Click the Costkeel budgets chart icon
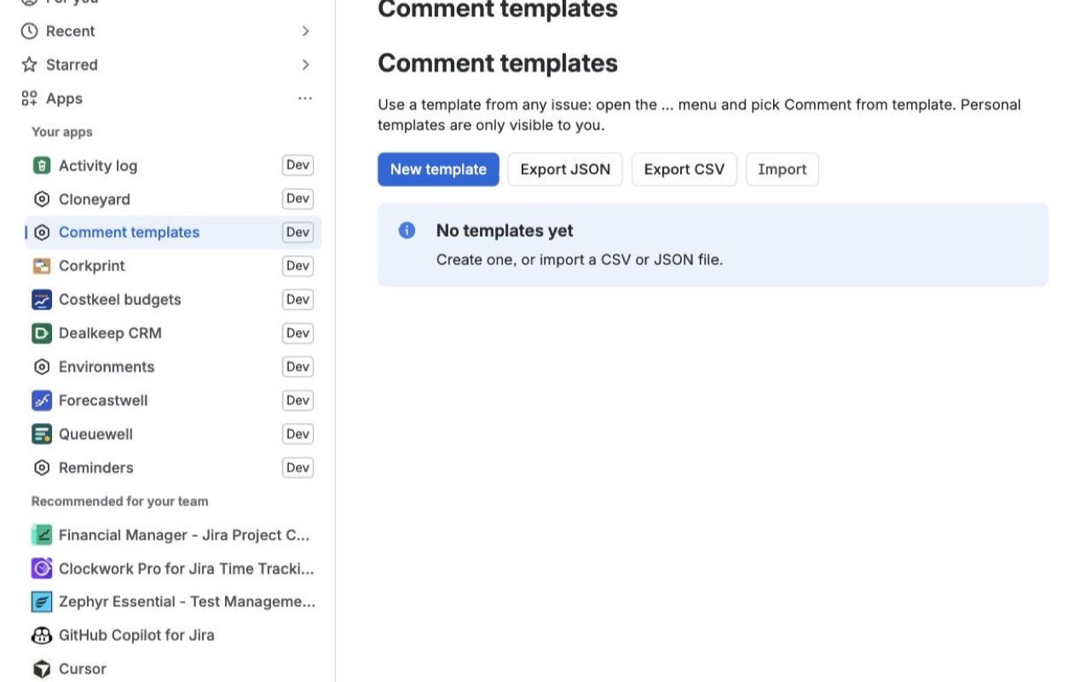 [42, 299]
